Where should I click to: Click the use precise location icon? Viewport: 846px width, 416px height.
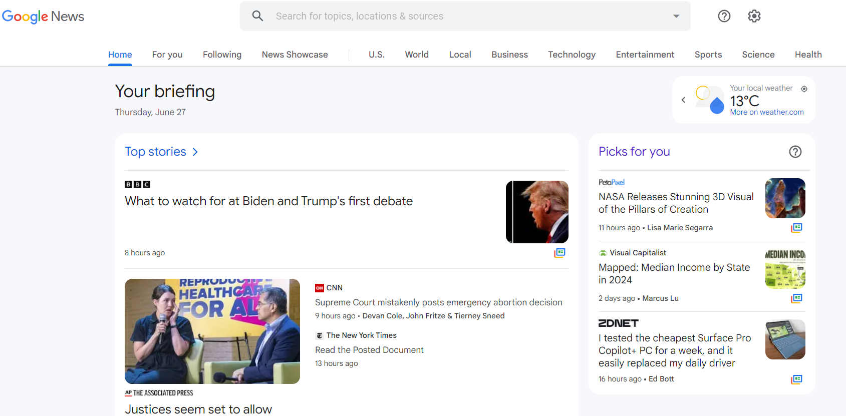click(x=804, y=89)
